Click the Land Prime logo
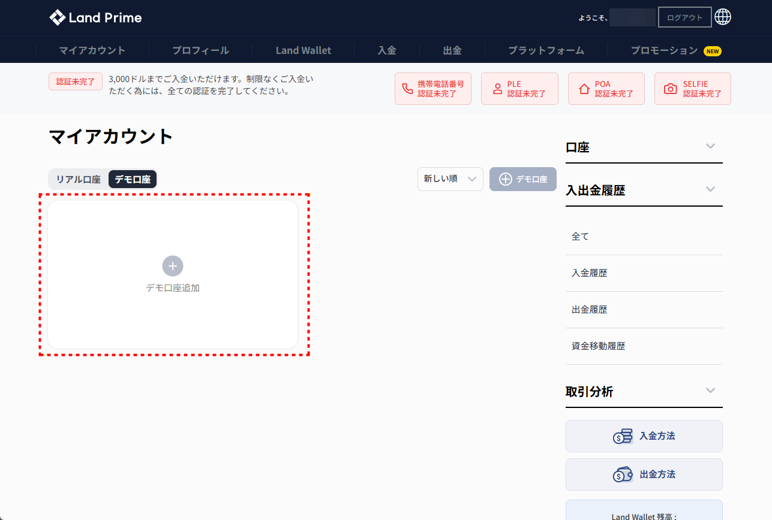 pos(95,17)
